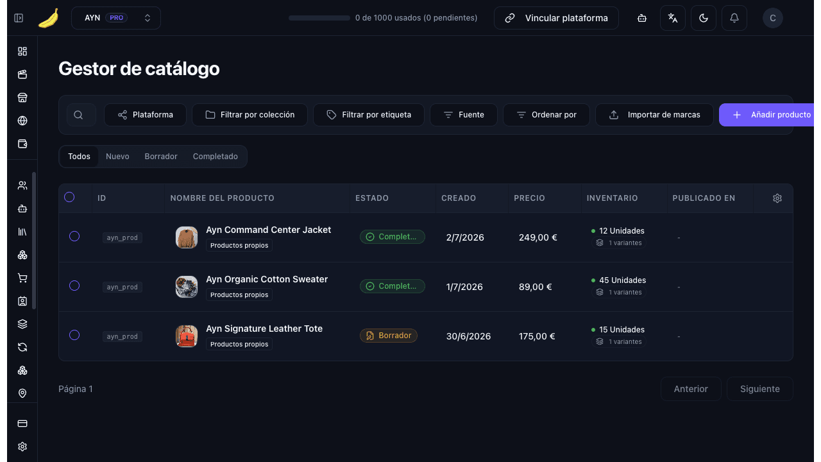Open the sync arrows icon in sidebar
Screen dimensions: 821x462
click(x=22, y=347)
